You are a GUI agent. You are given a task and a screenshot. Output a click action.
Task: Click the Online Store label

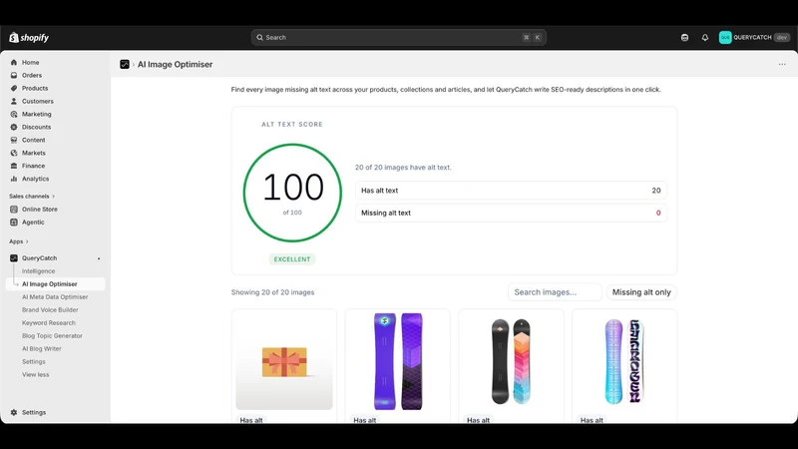39,209
